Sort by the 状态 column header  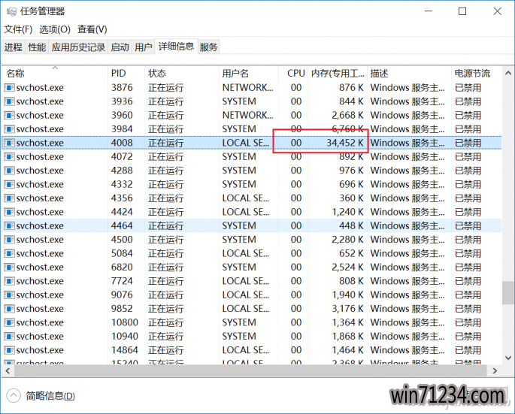(x=182, y=73)
